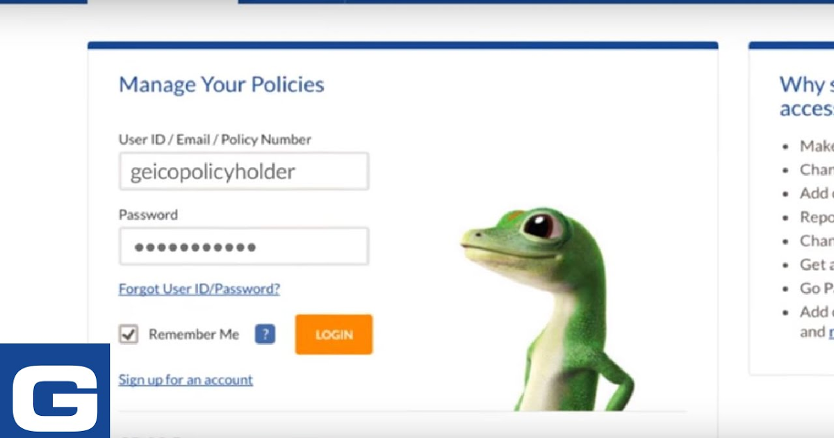Viewport: 834px width, 438px height.
Task: Hit the orange LOGIN button
Action: coord(334,334)
